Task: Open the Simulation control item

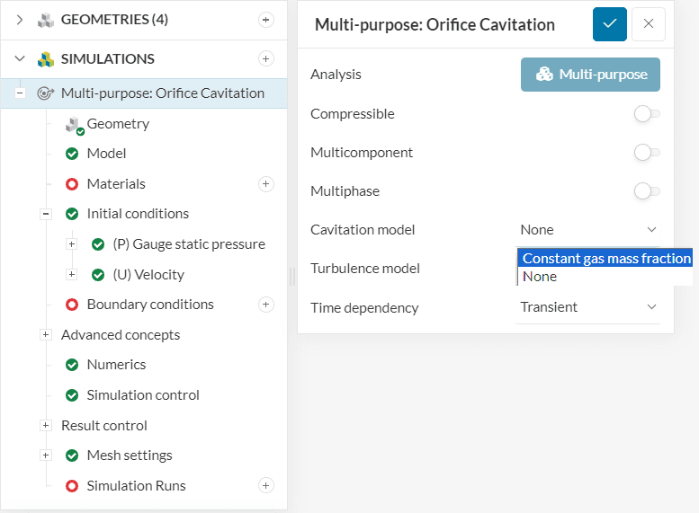Action: click(x=142, y=395)
